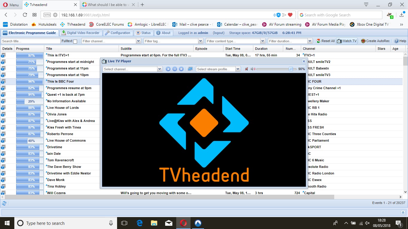
Task: Click the refresh icon at bottom left
Action: click(x=4, y=203)
